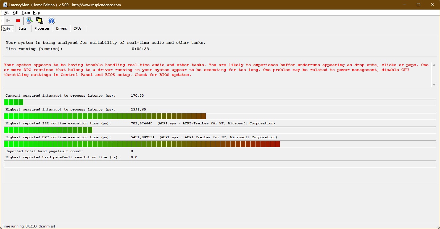440x229 pixels.
Task: Click the highest ISR routine execution bar
Action: (220, 130)
